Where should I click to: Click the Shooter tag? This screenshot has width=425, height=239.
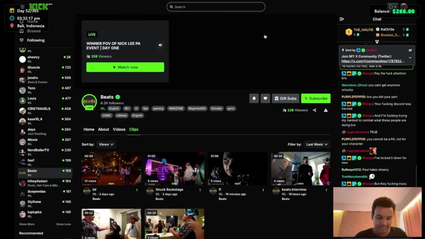tap(216, 109)
